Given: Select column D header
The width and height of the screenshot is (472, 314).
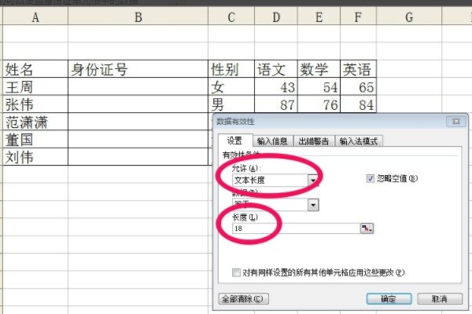Looking at the screenshot, I should click(x=276, y=17).
